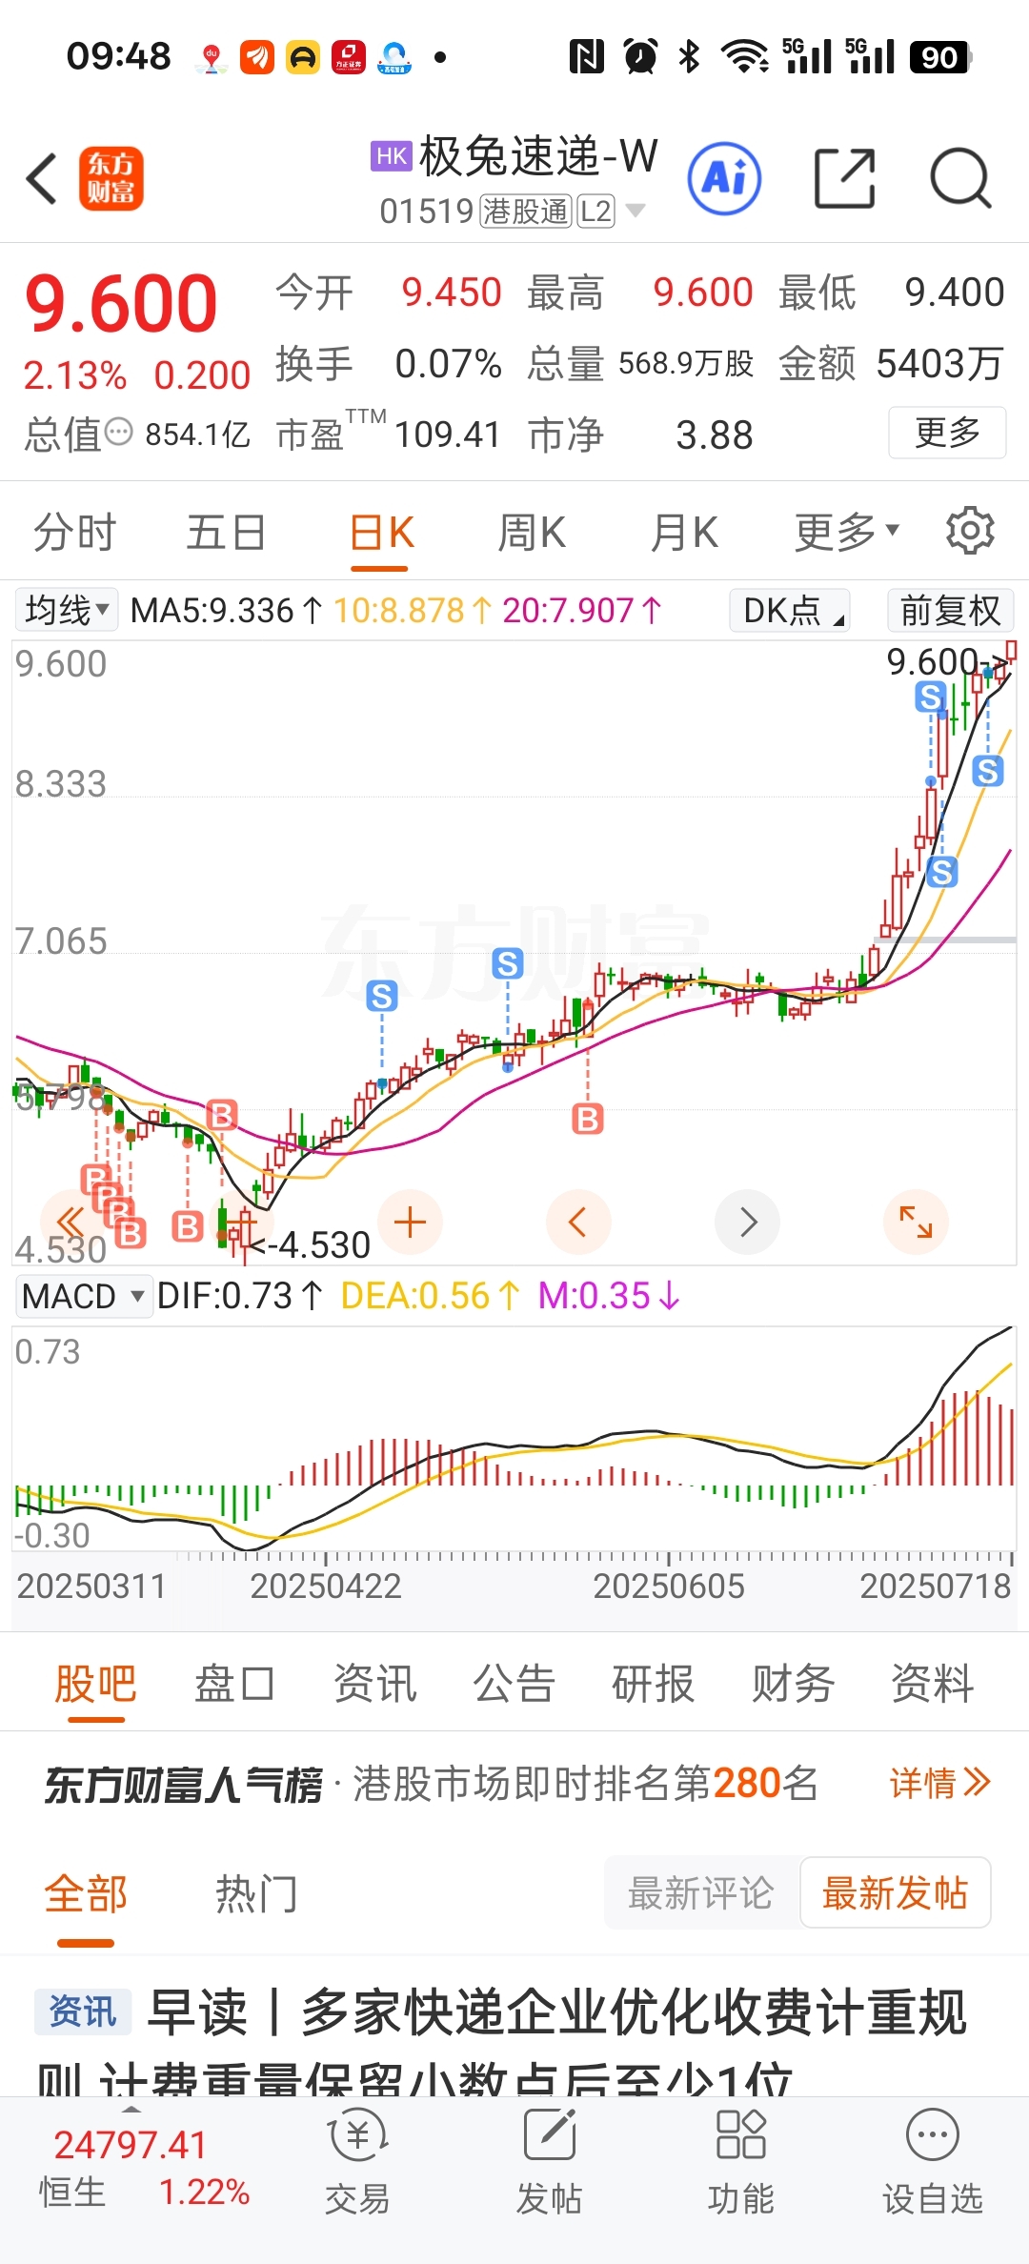Open the DK点 dropdown
This screenshot has width=1029, height=2264.
pyautogui.click(x=790, y=610)
